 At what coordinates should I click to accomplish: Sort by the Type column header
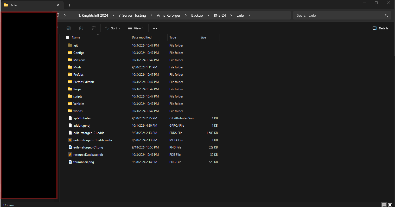(x=173, y=37)
